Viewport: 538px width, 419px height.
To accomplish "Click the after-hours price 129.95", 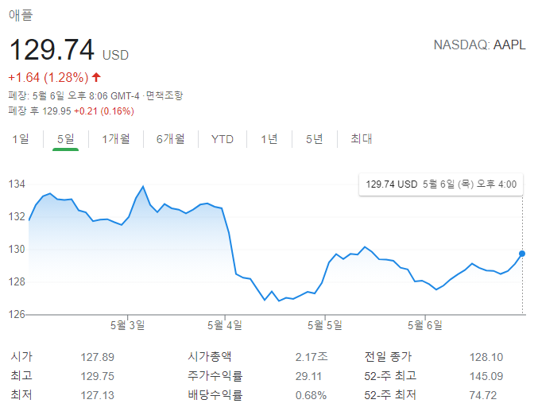I will click(56, 111).
